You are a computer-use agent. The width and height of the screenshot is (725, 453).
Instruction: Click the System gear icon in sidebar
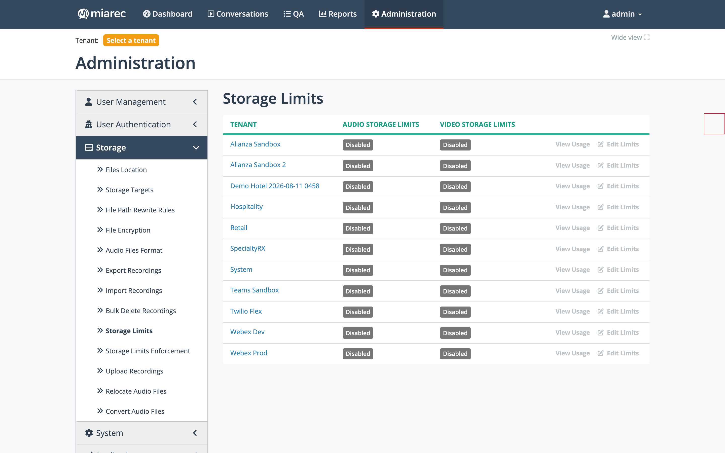[89, 433]
